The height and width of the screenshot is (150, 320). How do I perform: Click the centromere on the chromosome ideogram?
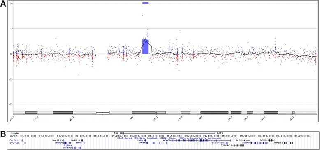(103, 113)
